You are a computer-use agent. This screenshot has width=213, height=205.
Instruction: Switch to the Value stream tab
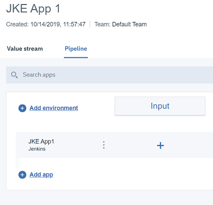(25, 49)
